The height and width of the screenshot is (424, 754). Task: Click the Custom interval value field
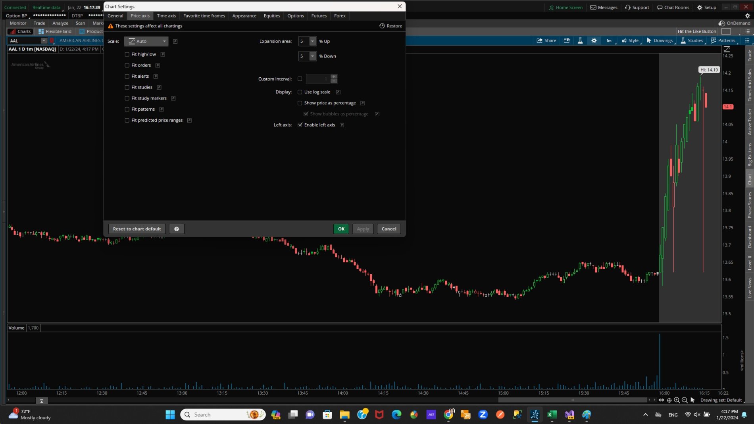pyautogui.click(x=318, y=79)
